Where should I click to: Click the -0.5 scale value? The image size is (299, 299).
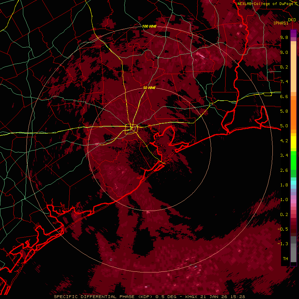tap(283, 229)
